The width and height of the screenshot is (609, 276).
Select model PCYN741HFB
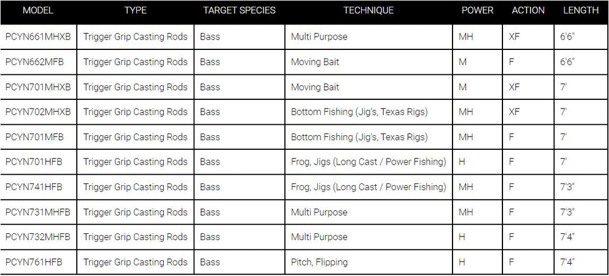33,187
